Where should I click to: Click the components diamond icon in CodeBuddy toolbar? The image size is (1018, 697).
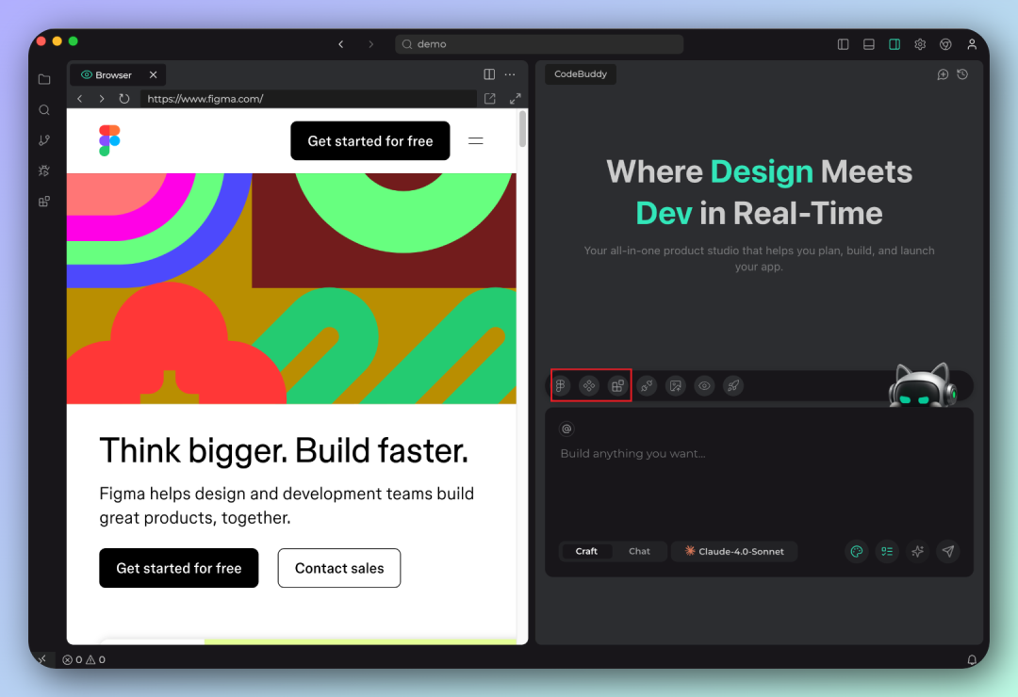tap(589, 386)
